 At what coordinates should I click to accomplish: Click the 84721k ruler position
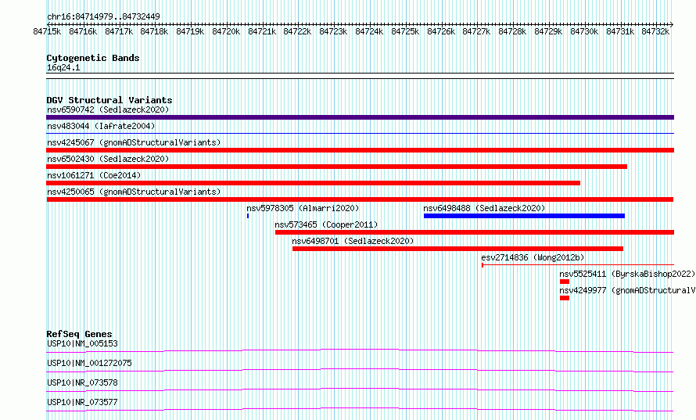tap(262, 31)
